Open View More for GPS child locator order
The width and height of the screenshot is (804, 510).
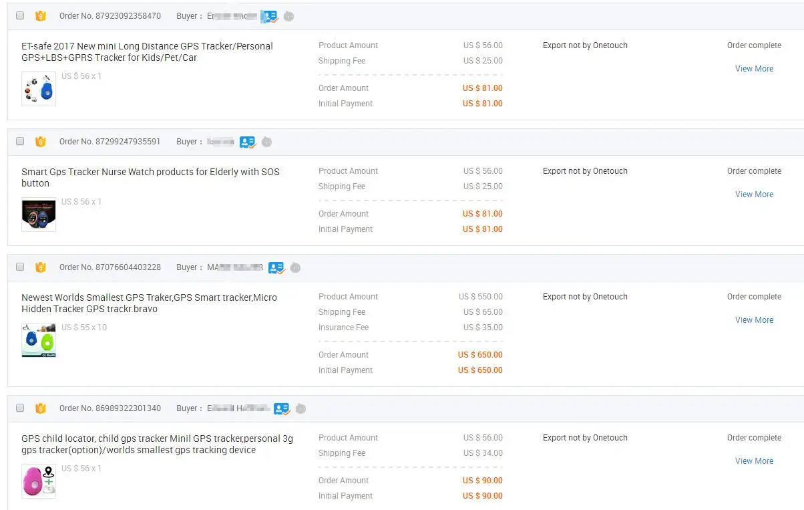pyautogui.click(x=754, y=461)
